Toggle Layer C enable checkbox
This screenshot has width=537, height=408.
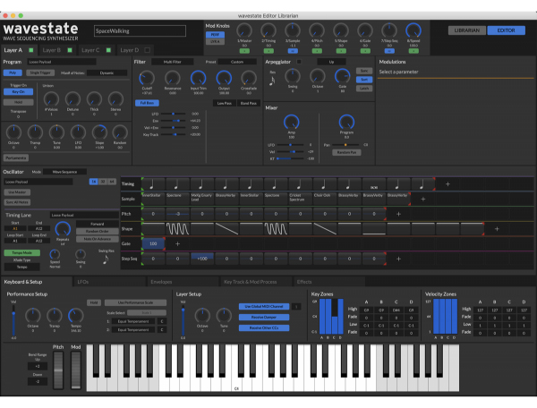point(108,50)
